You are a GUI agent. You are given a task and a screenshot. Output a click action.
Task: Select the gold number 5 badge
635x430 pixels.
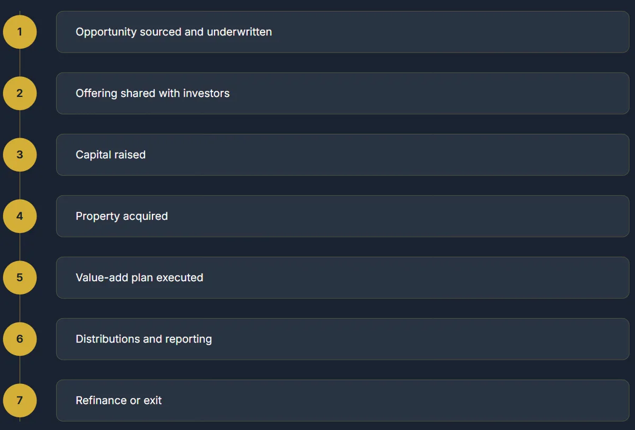coord(20,277)
